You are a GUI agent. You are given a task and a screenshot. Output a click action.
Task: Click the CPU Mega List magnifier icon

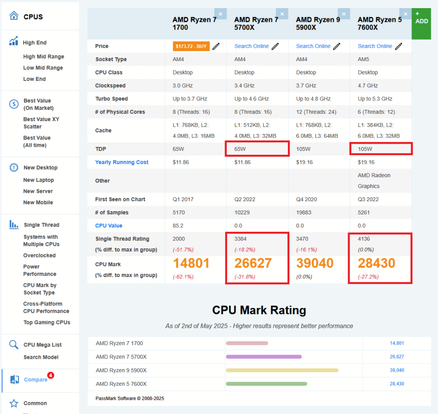(14, 344)
